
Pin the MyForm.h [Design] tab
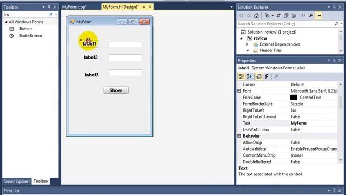pos(144,7)
